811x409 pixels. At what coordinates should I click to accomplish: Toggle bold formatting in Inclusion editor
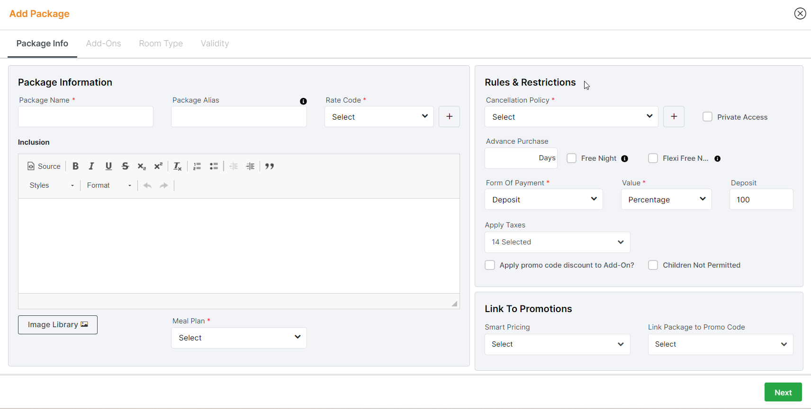click(x=75, y=166)
